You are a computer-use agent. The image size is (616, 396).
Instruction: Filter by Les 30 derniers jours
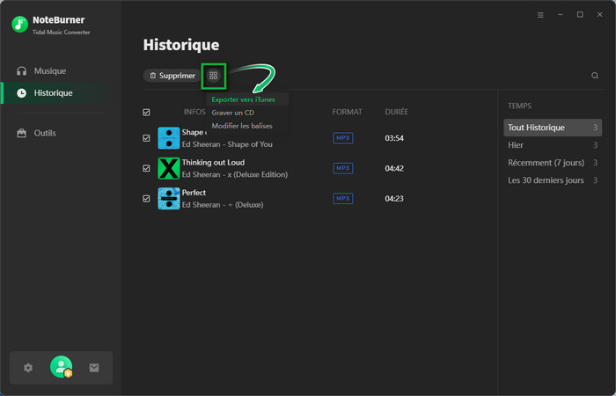(546, 180)
